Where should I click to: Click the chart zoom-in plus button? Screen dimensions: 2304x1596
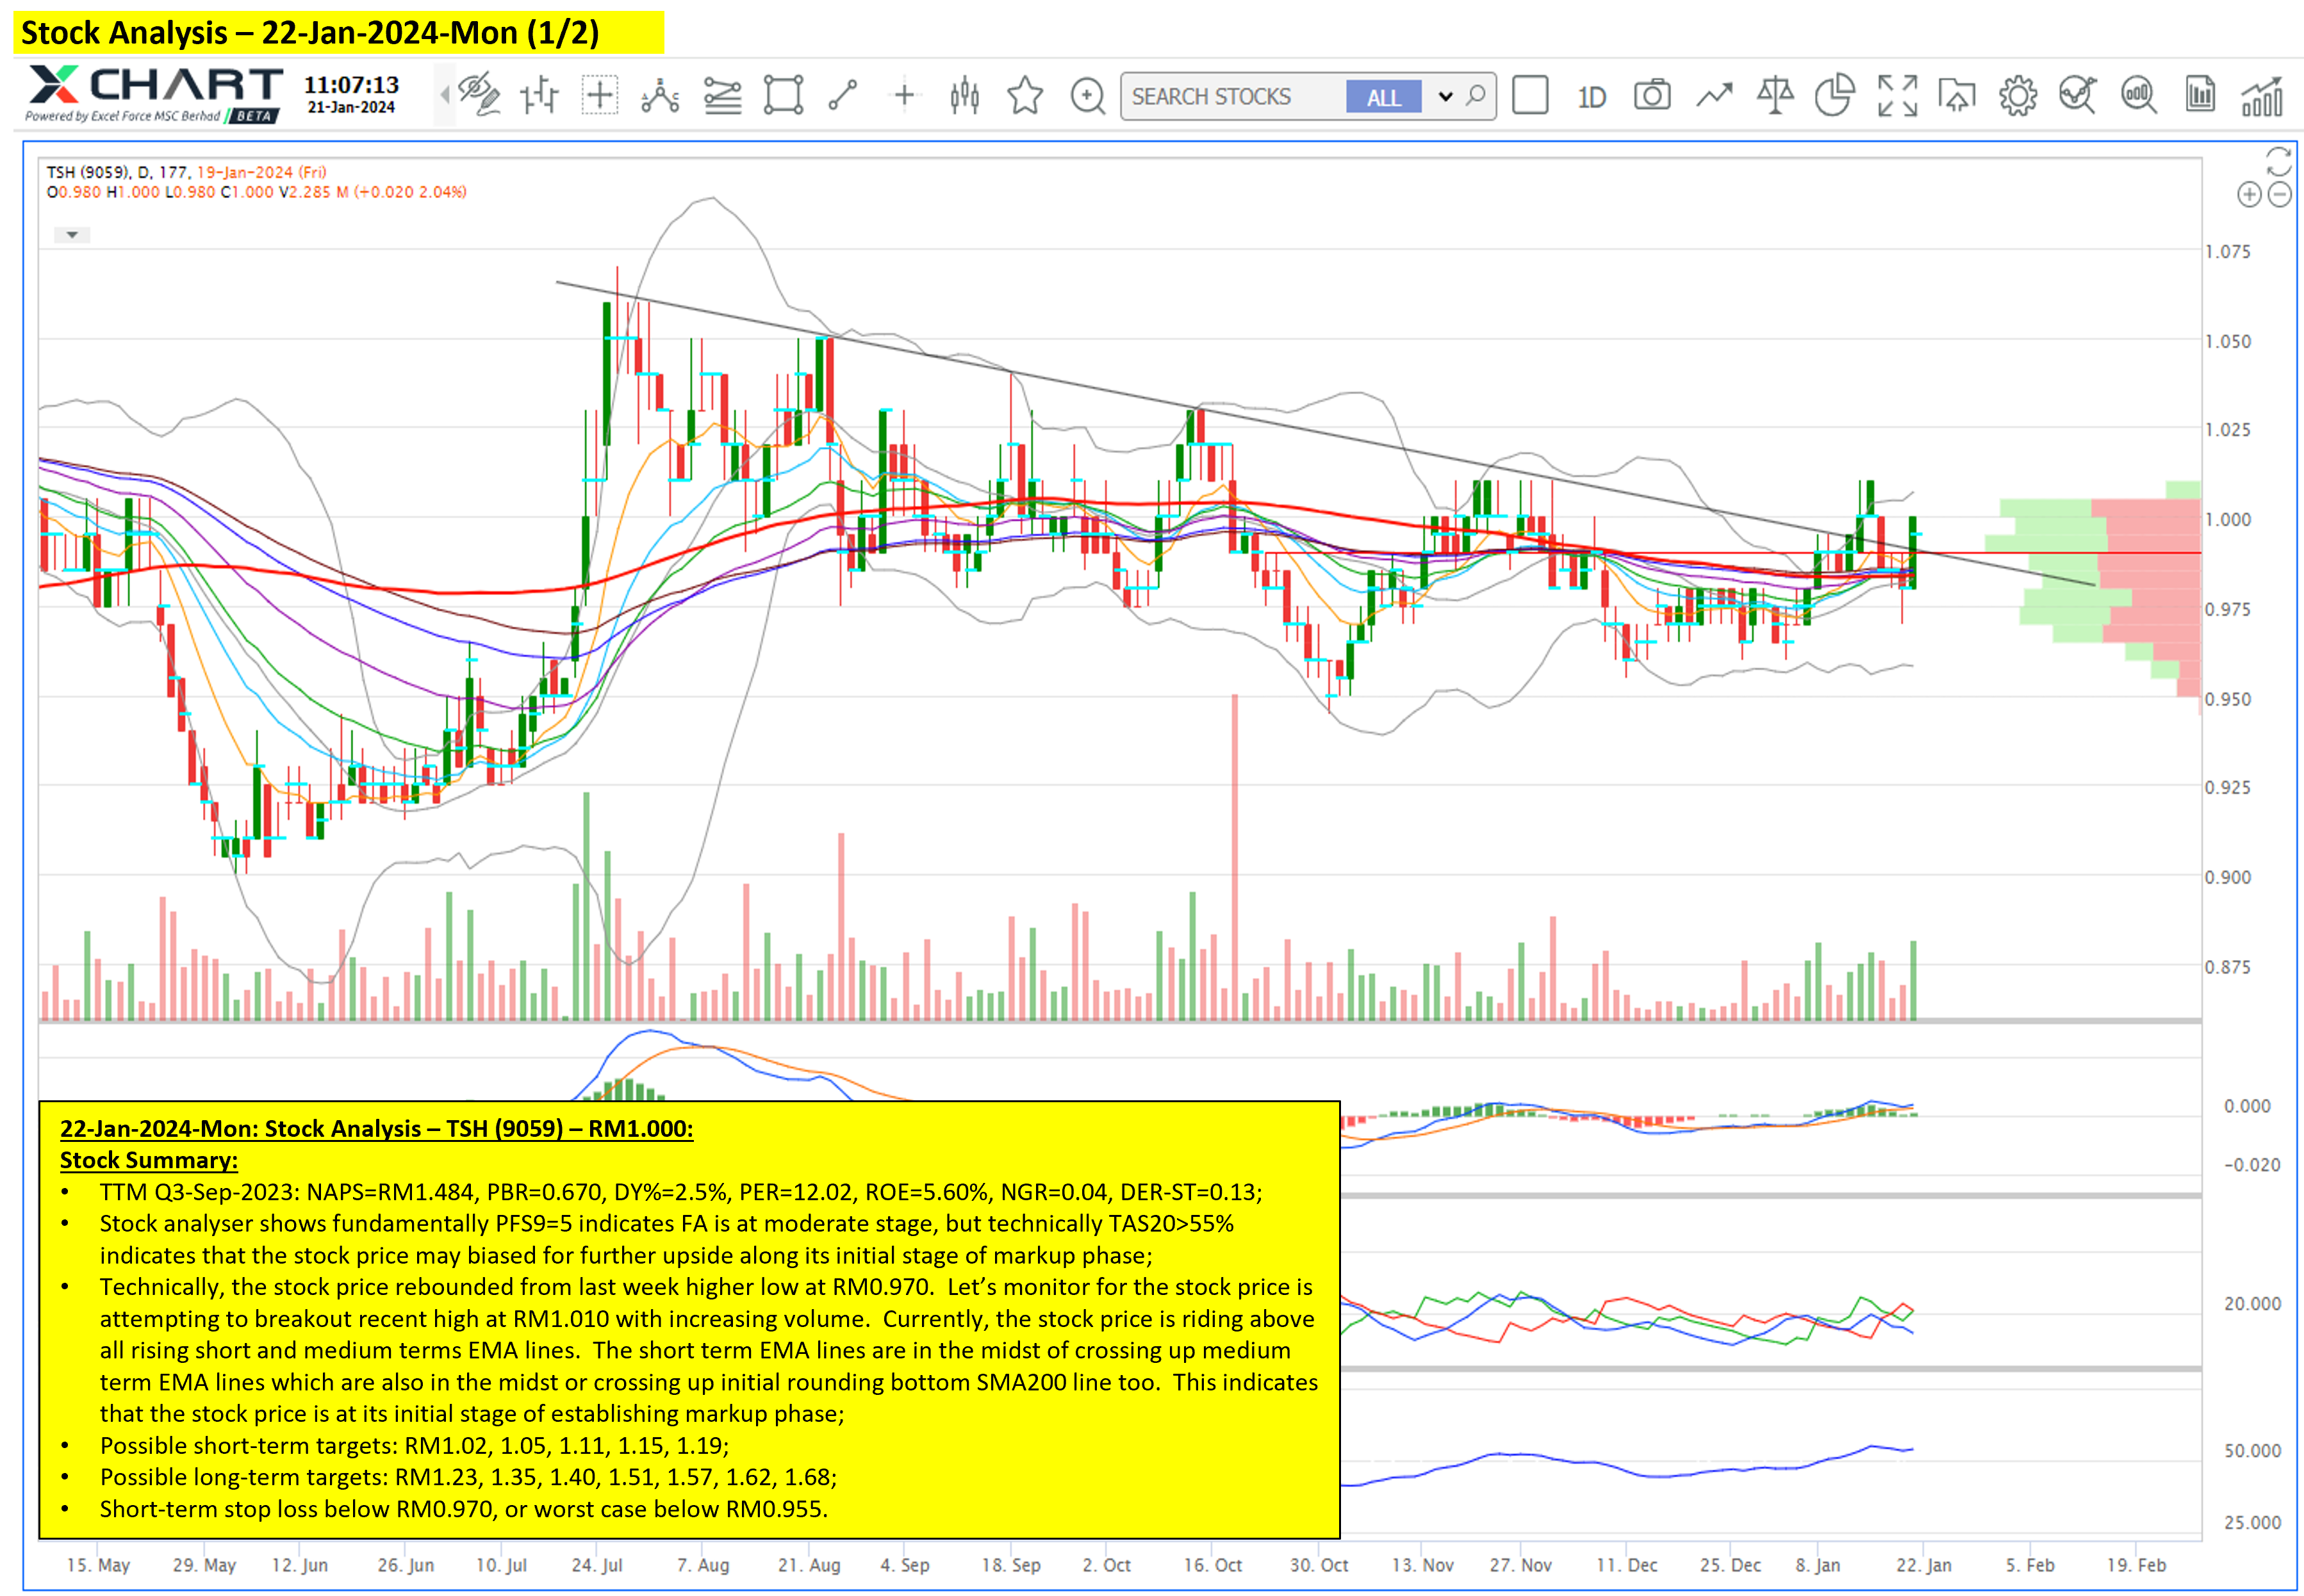tap(2249, 195)
